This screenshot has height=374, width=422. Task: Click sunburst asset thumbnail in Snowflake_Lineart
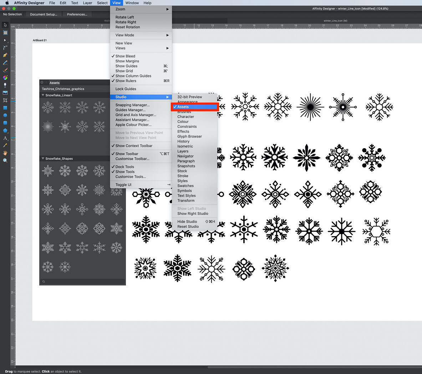(48, 126)
